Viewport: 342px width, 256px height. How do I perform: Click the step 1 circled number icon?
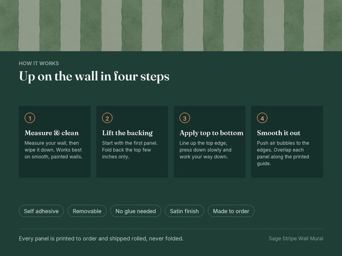click(x=30, y=118)
